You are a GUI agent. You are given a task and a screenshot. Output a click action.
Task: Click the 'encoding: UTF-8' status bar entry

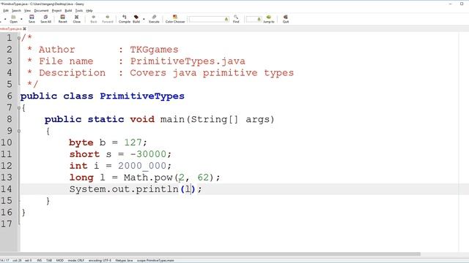coord(100,260)
